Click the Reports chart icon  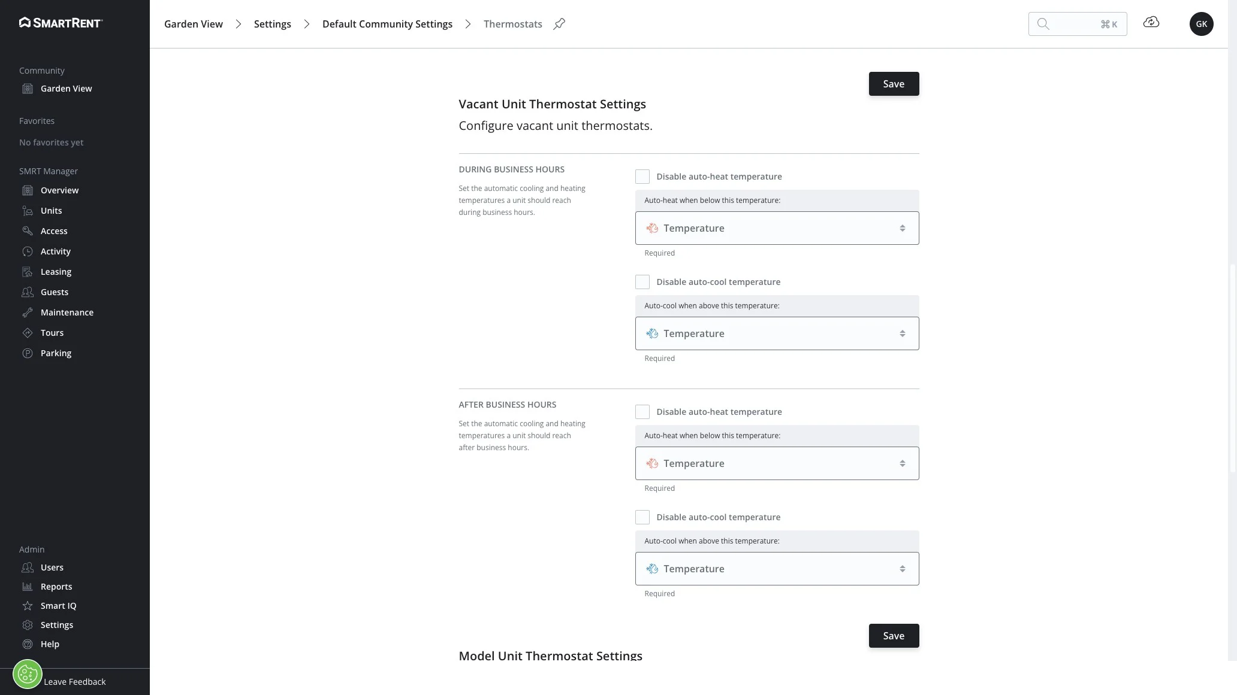click(28, 587)
